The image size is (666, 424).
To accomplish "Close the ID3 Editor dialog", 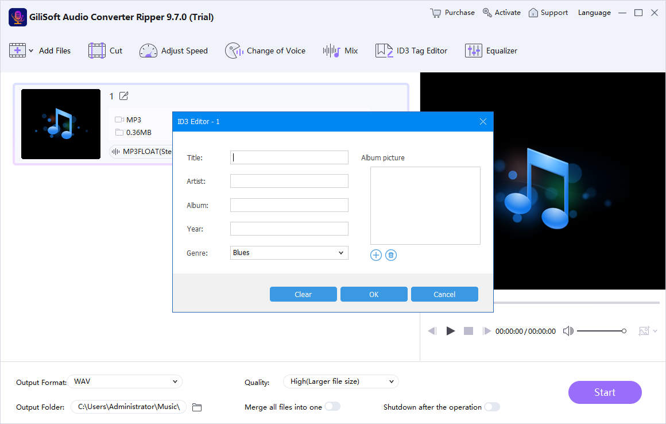I will (x=483, y=121).
